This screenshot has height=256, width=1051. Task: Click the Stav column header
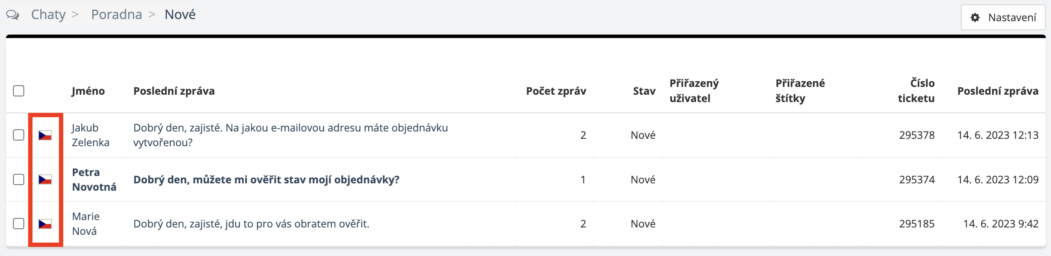click(644, 91)
